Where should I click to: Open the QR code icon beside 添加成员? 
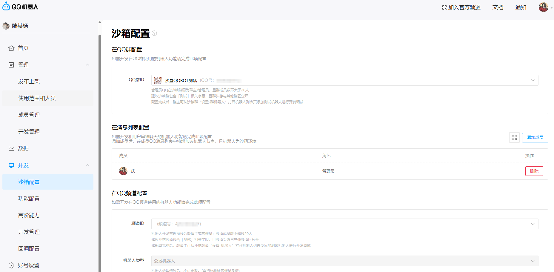click(x=514, y=138)
